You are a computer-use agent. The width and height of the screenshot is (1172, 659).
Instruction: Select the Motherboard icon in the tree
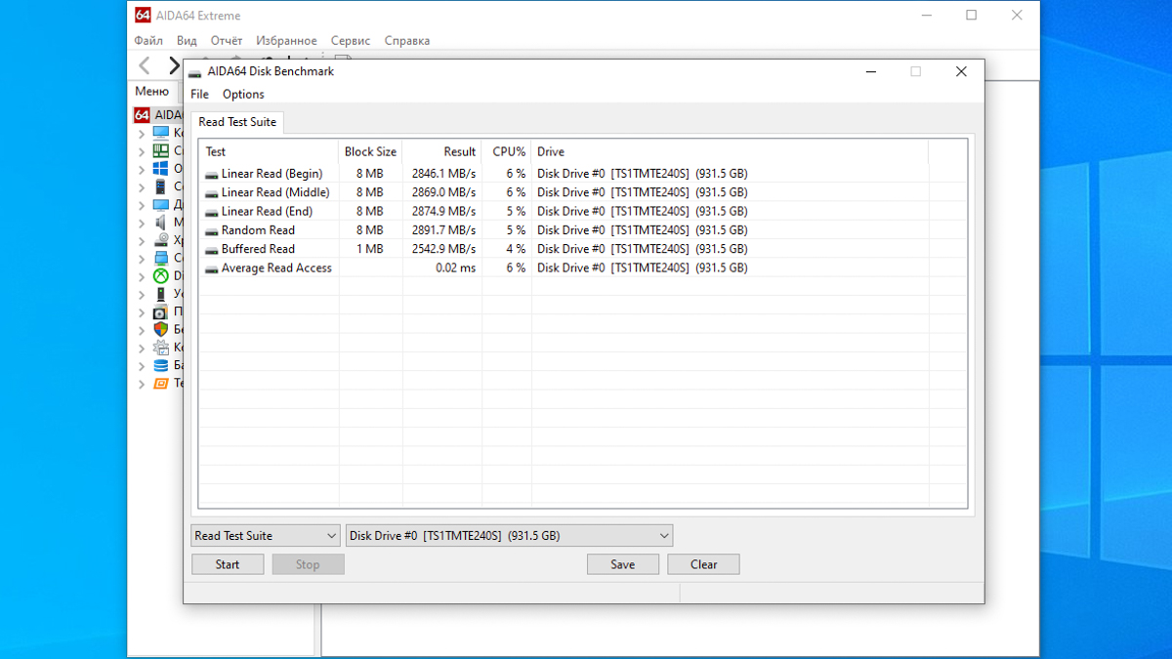[x=161, y=151]
